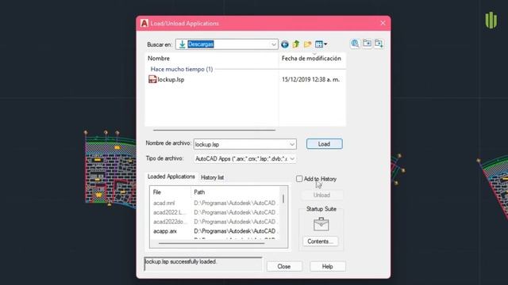Screen dimensions: 508x285
Task: Open Startup Suite Contents
Action: pos(320,241)
